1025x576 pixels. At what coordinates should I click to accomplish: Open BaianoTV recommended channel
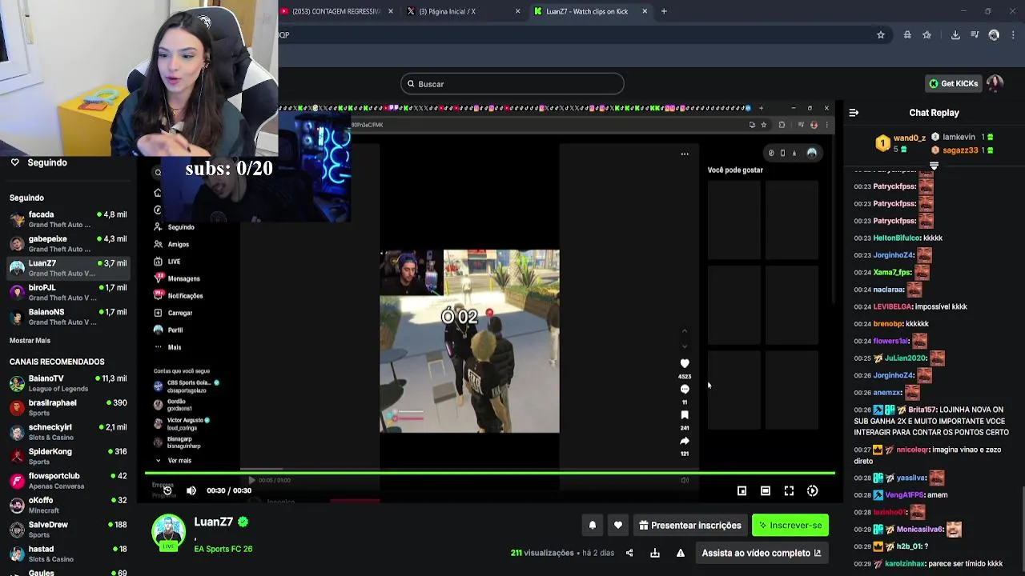click(68, 383)
